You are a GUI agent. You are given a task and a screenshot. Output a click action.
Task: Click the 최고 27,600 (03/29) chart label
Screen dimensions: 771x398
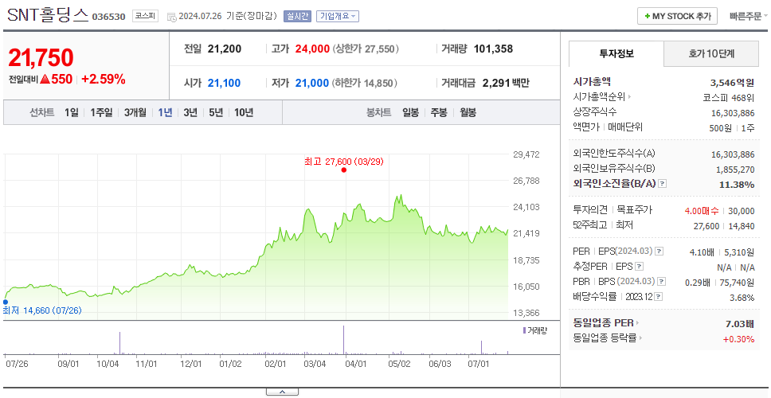pos(344,161)
